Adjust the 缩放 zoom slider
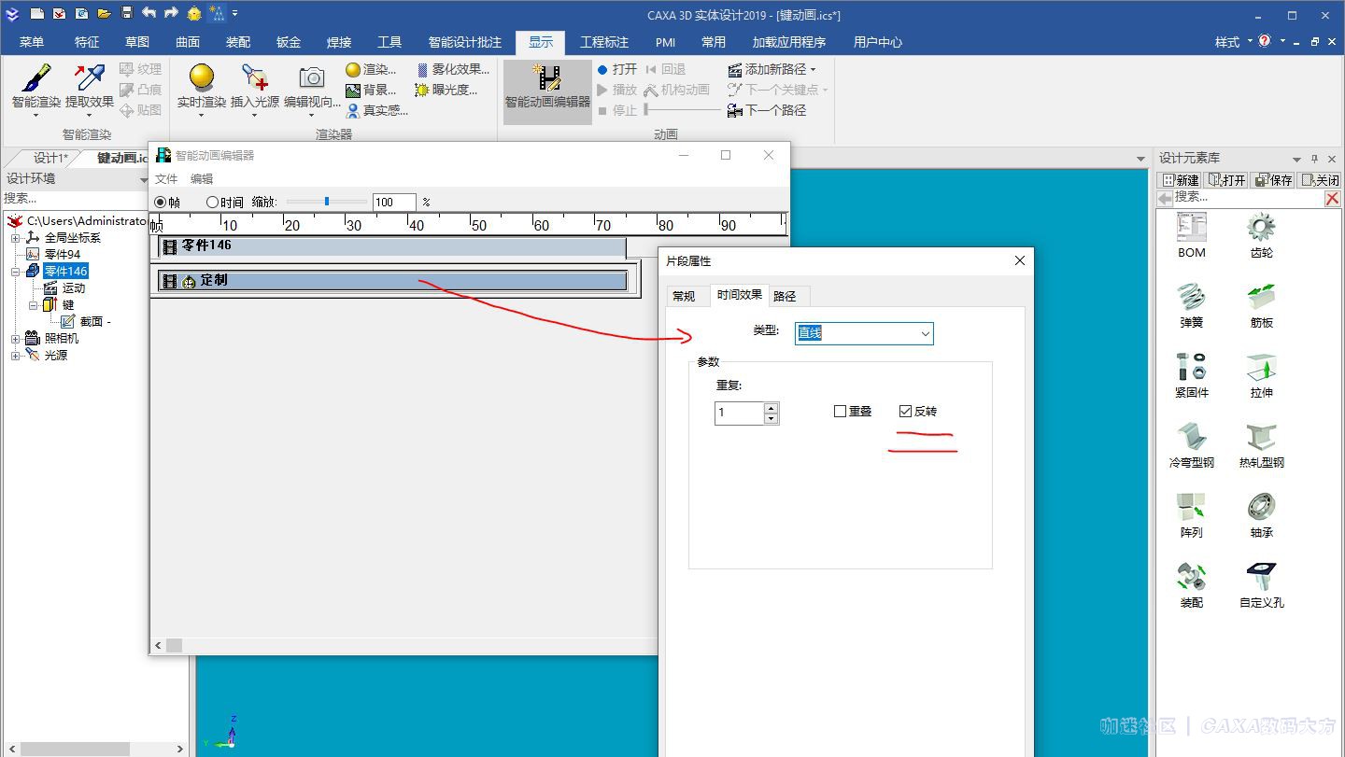The height and width of the screenshot is (757, 1345). 326,202
